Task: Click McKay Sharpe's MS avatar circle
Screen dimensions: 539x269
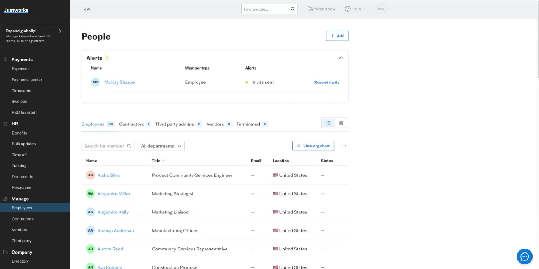Action: click(x=95, y=82)
